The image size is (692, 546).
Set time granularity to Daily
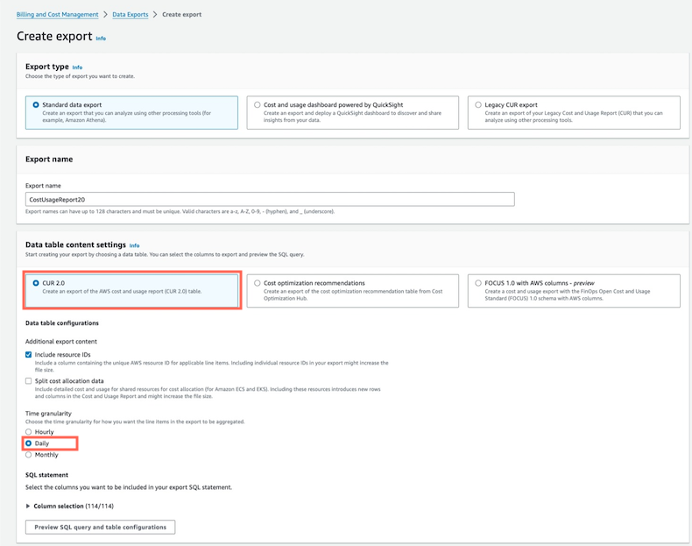click(29, 443)
